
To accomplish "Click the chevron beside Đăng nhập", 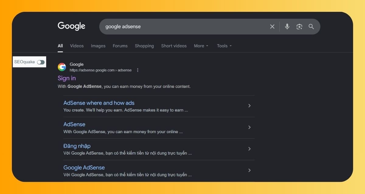I will 249,149.
